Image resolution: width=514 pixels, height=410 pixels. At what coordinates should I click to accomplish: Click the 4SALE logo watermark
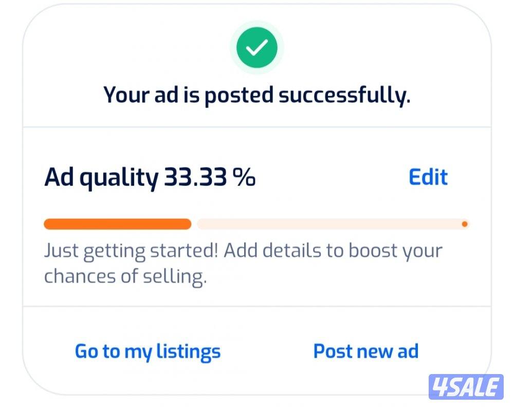click(x=466, y=386)
